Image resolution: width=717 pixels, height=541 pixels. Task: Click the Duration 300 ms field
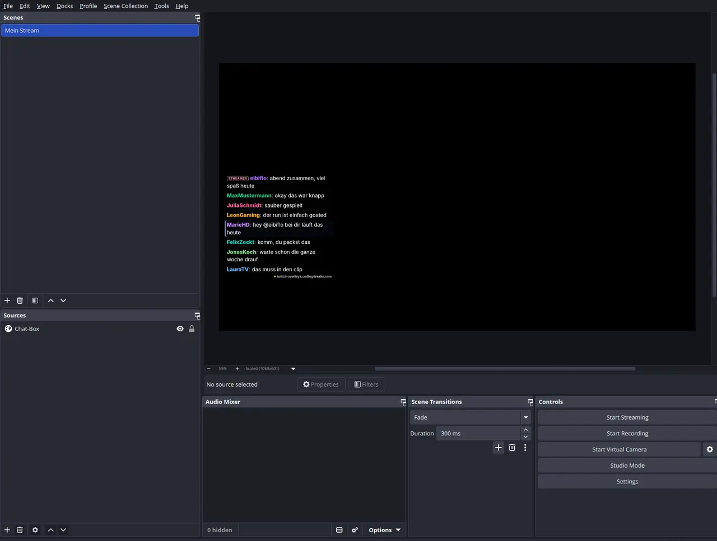(x=478, y=434)
